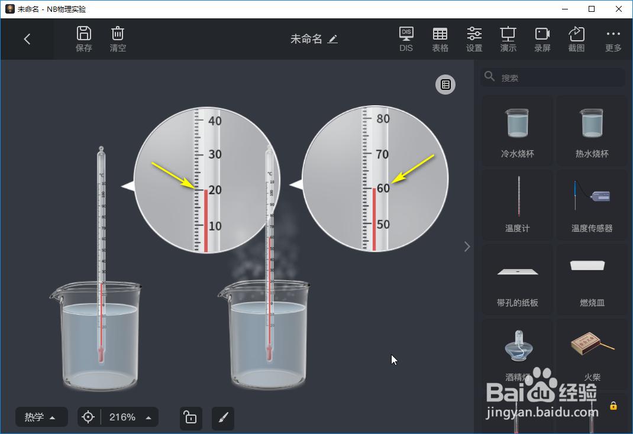Screen dimensions: 633x434
Task: Start screen recording with 录屏
Action: 542,39
